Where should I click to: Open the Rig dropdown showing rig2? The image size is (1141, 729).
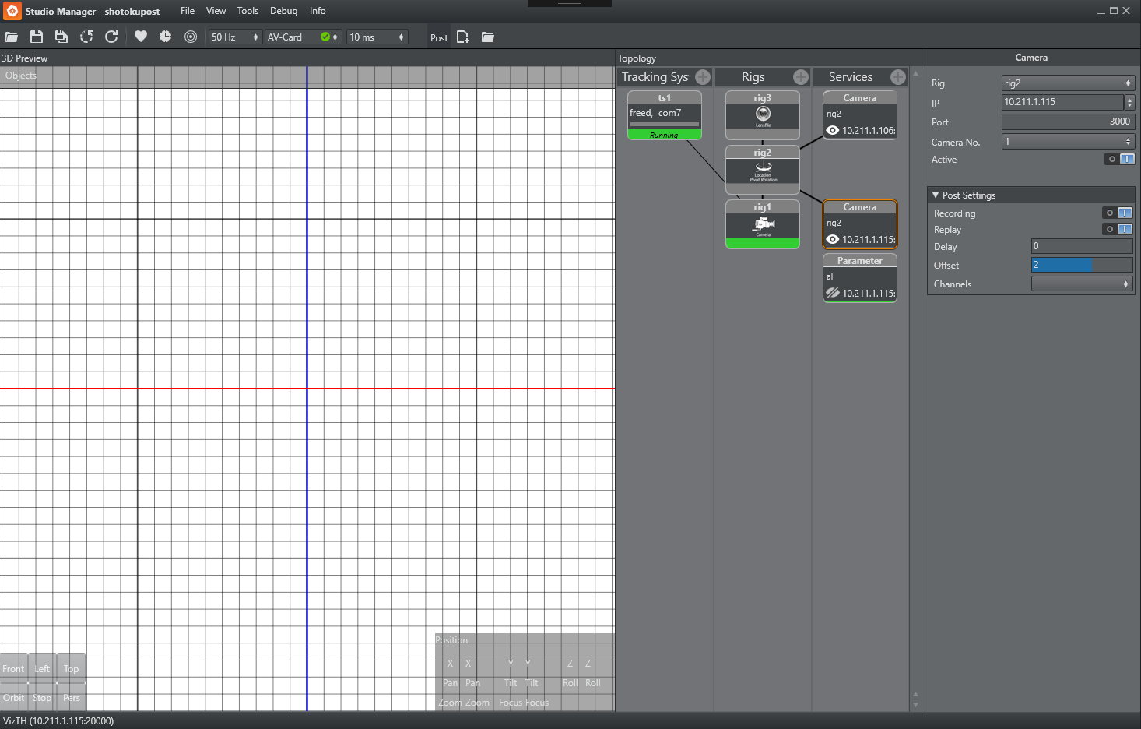(1067, 83)
